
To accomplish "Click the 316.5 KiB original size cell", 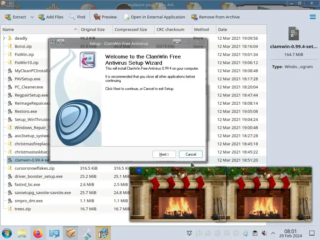I will (x=88, y=168).
